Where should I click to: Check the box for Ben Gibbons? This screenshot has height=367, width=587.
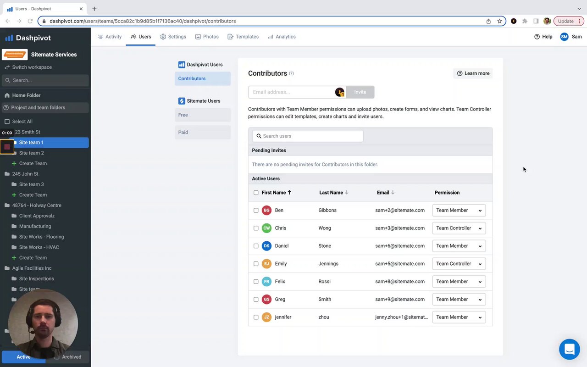coord(256,210)
